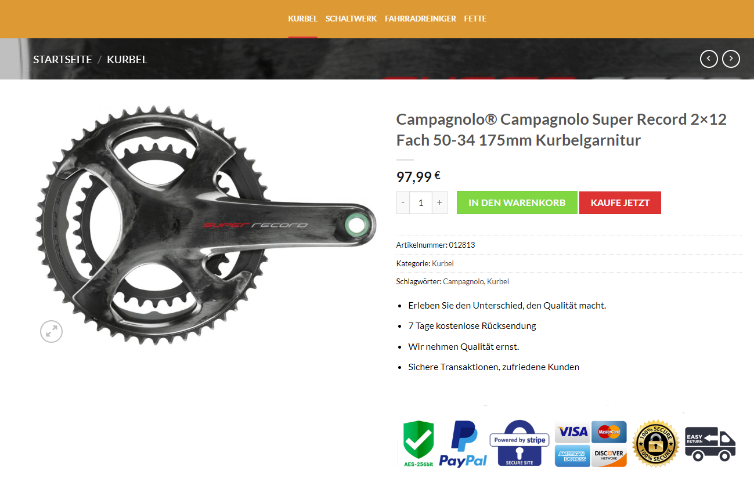Open image zoom expand icon

tap(51, 331)
